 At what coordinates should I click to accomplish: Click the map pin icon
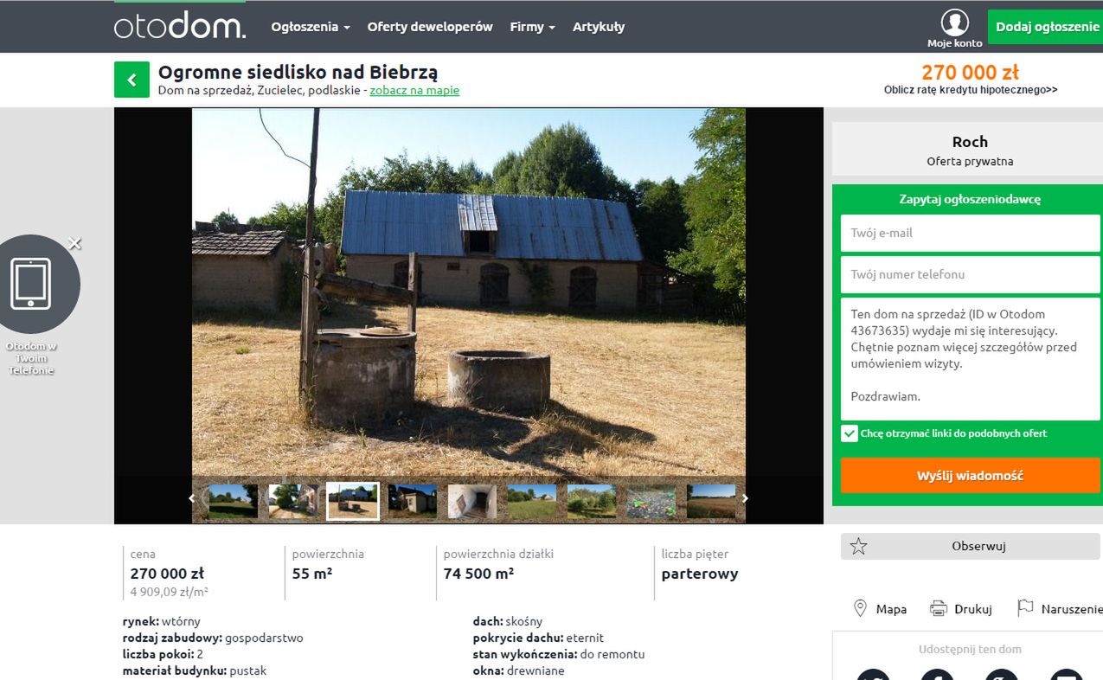860,608
